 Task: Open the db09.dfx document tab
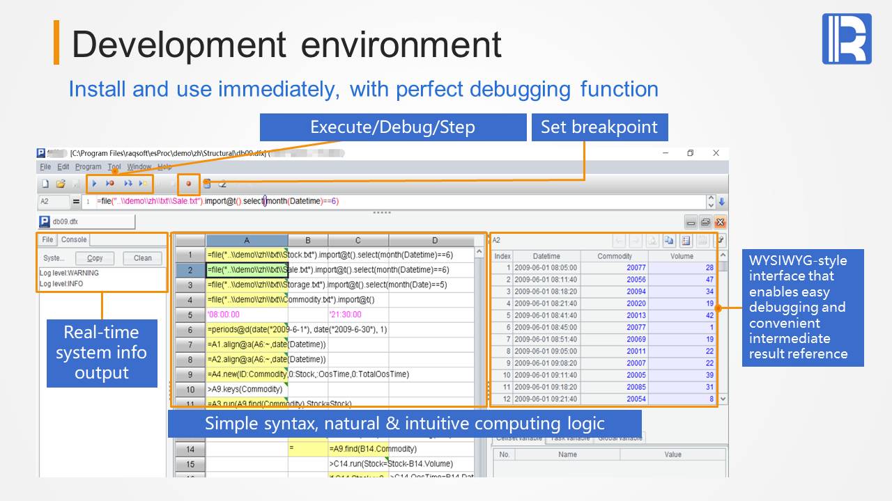coord(86,222)
